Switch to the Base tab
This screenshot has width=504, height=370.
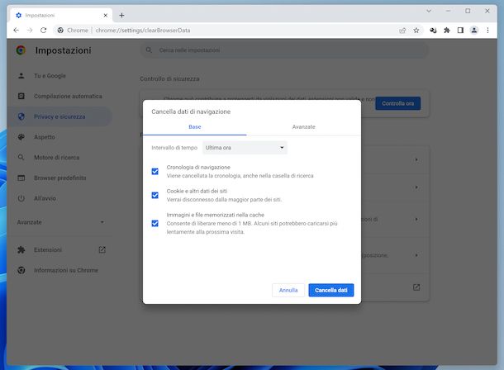coord(194,127)
